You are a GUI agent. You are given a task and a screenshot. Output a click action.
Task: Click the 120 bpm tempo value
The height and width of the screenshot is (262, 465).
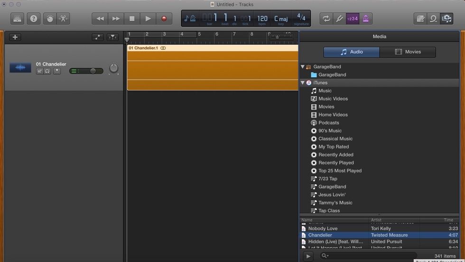coord(262,19)
